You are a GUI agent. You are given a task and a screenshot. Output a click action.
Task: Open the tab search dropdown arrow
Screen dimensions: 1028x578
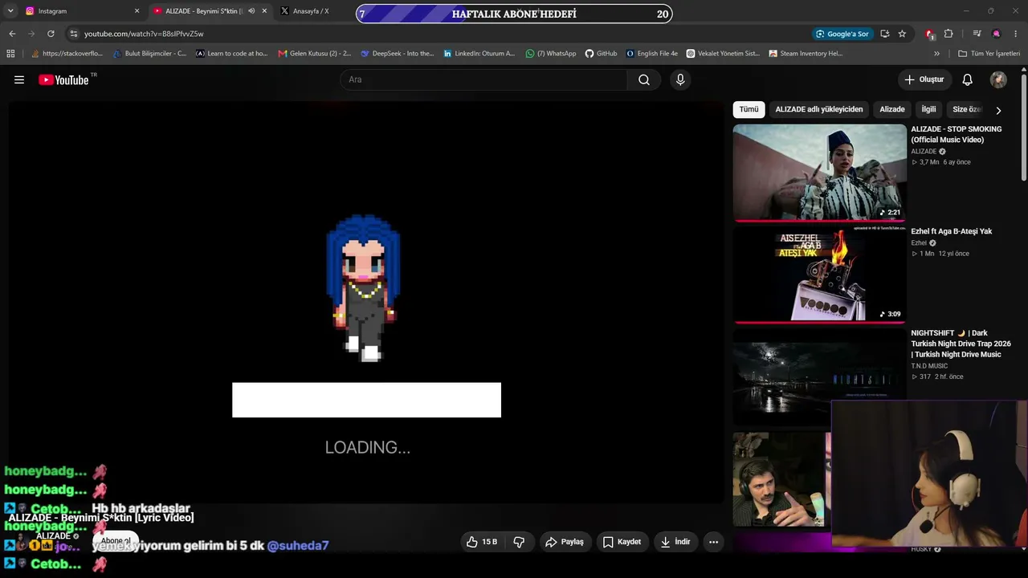point(10,11)
